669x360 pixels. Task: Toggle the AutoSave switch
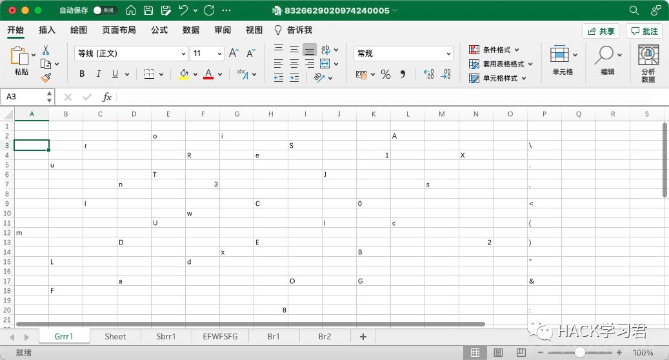coord(104,10)
